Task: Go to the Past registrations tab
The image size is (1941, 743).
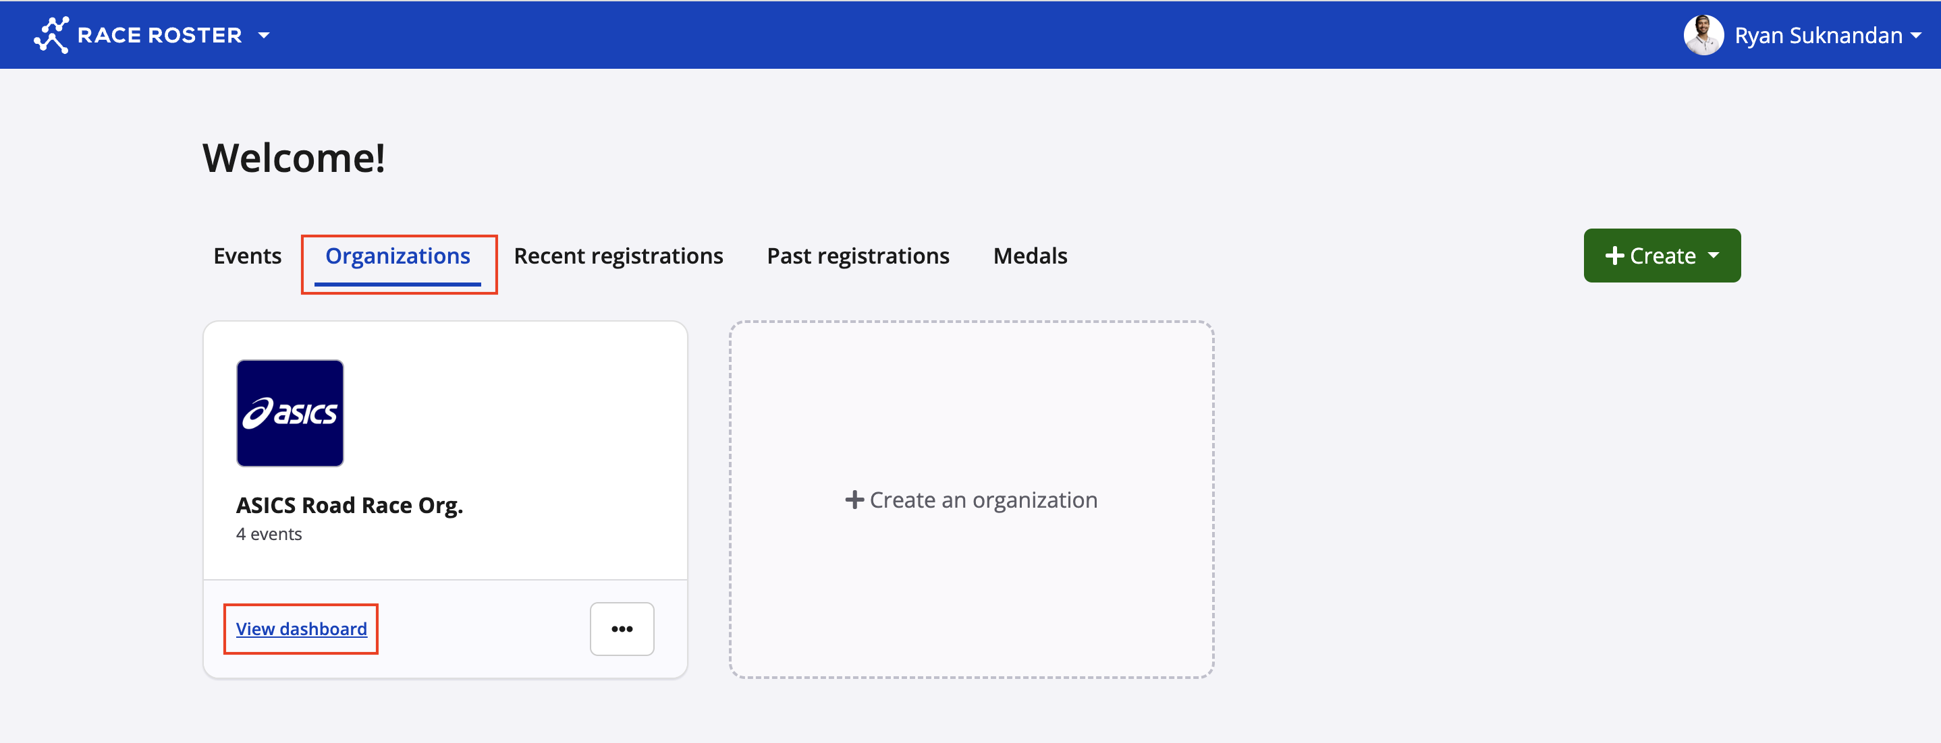Action: click(858, 256)
